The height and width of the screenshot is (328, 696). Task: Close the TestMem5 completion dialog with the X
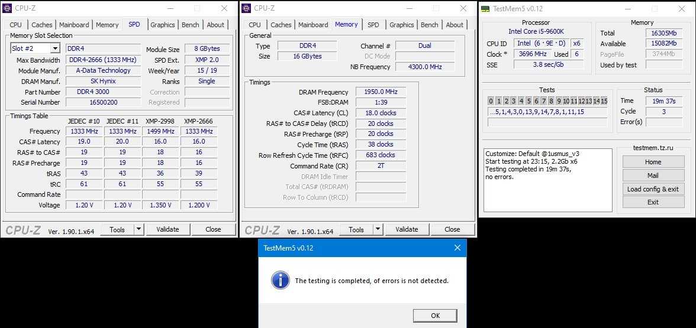[456, 248]
